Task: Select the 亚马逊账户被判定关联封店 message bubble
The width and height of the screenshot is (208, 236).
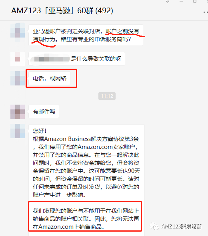Action: coord(86,35)
